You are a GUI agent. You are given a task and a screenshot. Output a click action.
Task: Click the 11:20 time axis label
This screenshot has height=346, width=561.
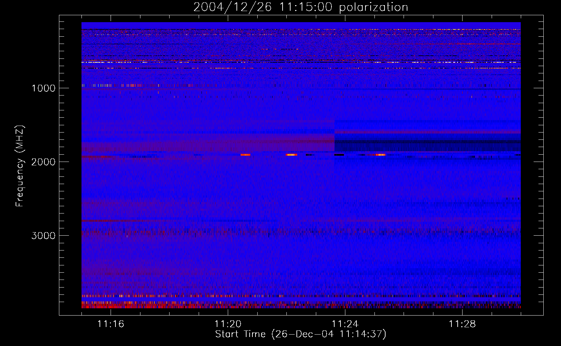[228, 324]
